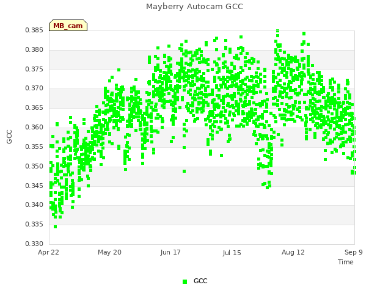Viewport: 391px width, 293px height.
Task: Click the y-axis label 0.370
Action: (x=34, y=89)
